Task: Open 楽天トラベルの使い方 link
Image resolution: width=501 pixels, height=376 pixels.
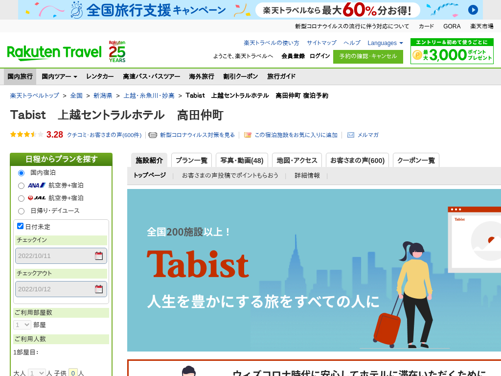Action: [271, 43]
